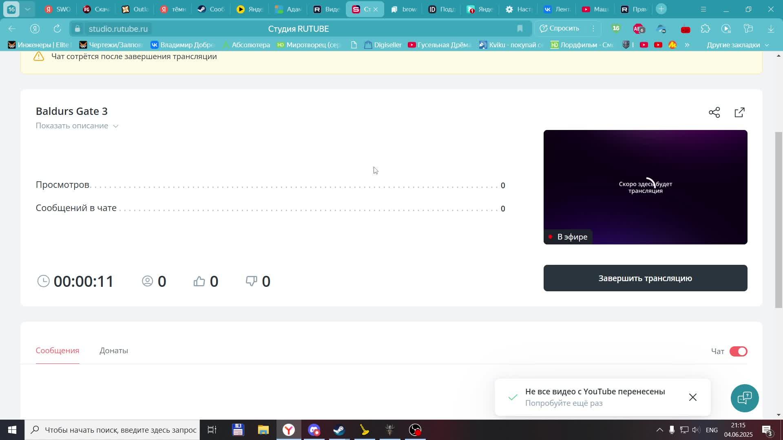The image size is (783, 440).
Task: Close the YouTube transfer notification
Action: click(692, 397)
